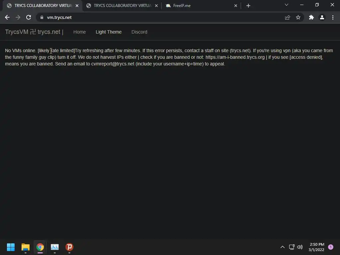Click the "https://am-i-banned.trycs.org" text
The image size is (340, 255).
point(235,57)
